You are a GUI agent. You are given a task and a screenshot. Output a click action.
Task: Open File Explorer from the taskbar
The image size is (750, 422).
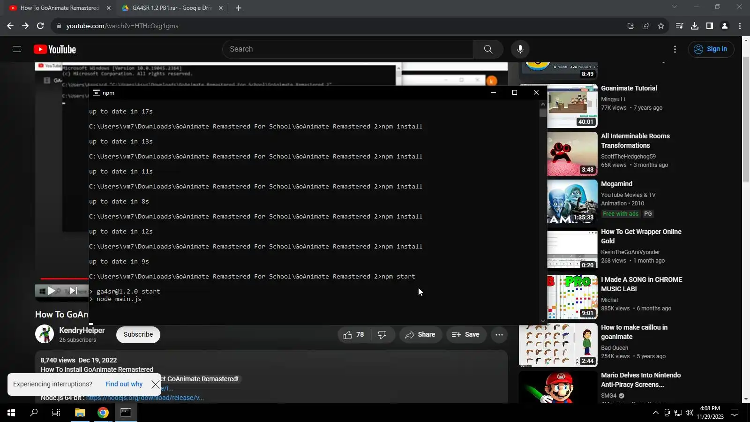tap(80, 413)
